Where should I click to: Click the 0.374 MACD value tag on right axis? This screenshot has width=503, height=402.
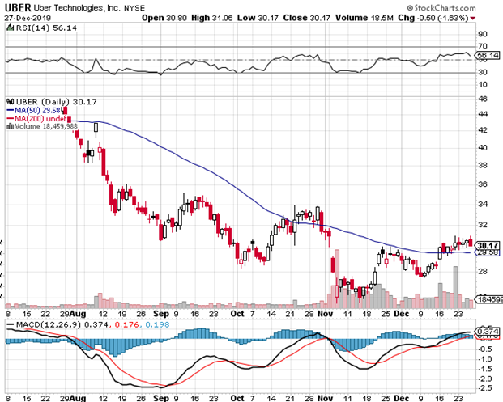click(488, 332)
